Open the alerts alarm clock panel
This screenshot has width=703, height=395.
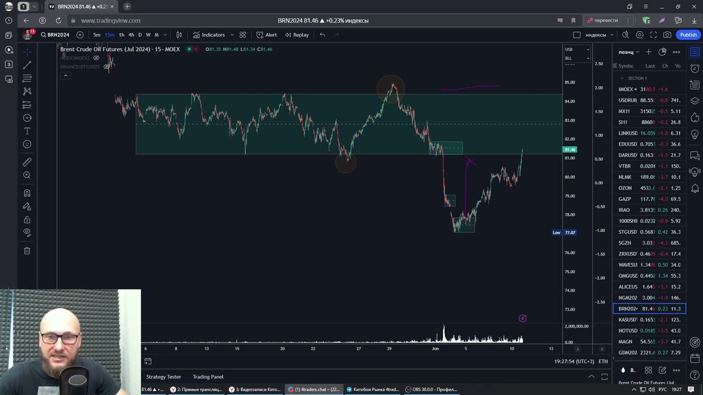pyautogui.click(x=695, y=69)
